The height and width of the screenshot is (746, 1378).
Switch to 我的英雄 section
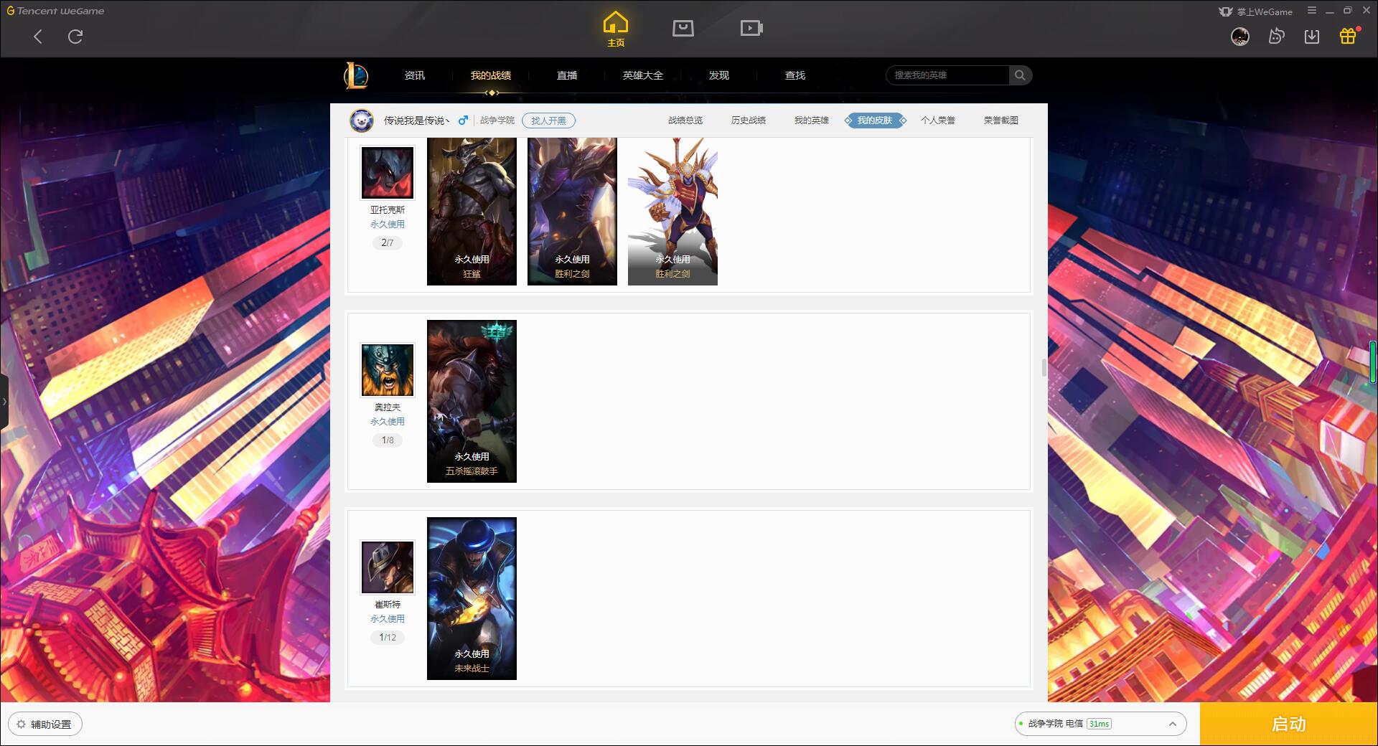[x=812, y=121]
